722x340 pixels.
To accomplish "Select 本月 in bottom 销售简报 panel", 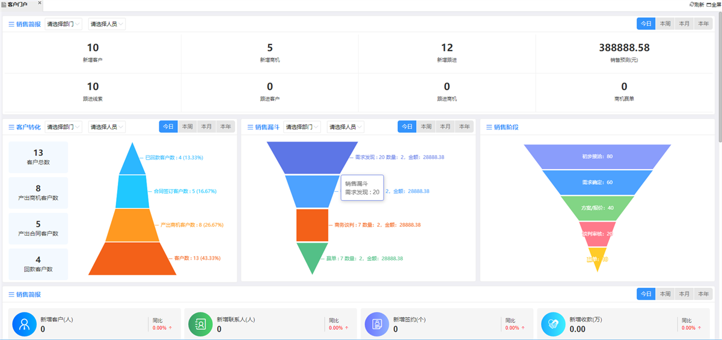I will 684,294.
